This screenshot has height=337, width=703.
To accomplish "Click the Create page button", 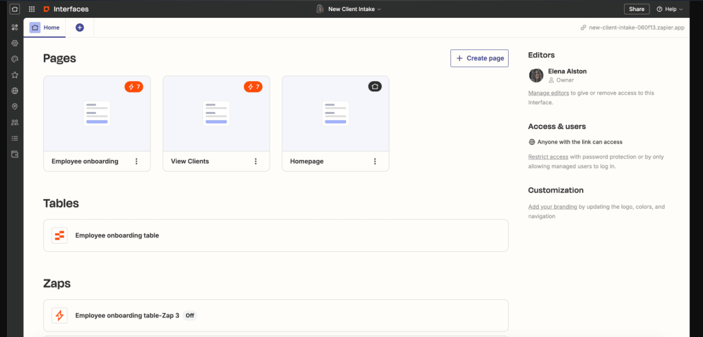I will point(479,58).
